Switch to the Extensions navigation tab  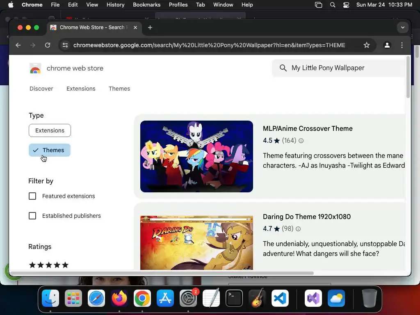pos(81,89)
